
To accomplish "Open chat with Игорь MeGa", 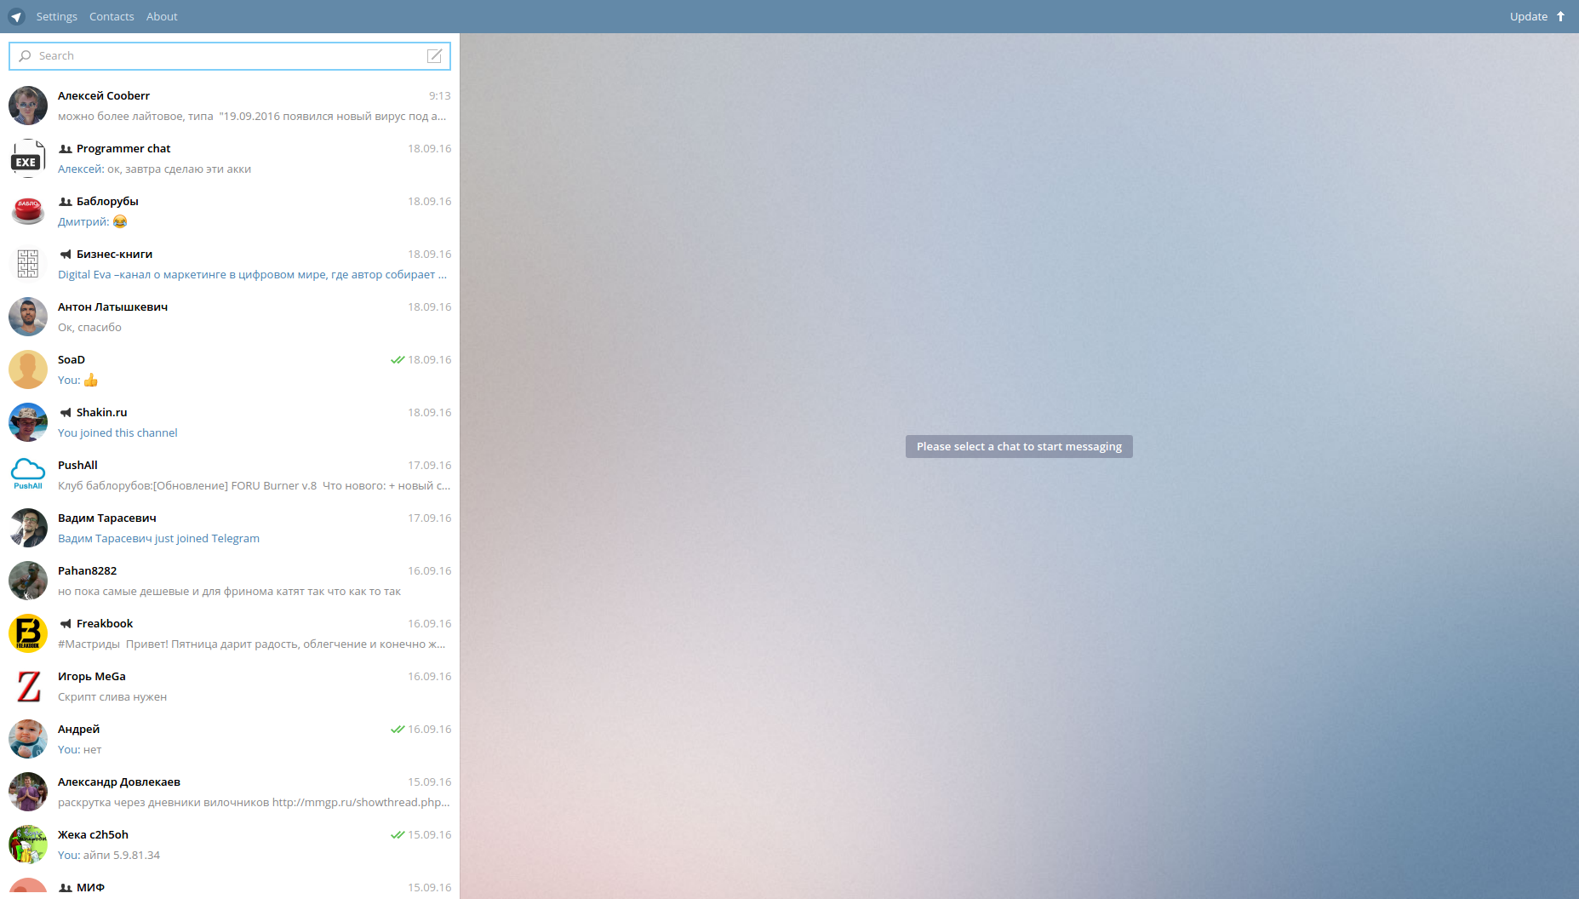I will point(230,686).
